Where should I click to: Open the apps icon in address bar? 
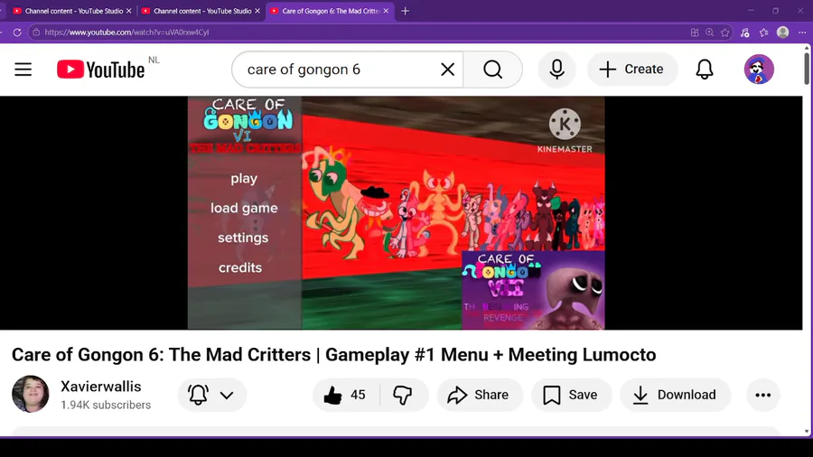point(695,33)
